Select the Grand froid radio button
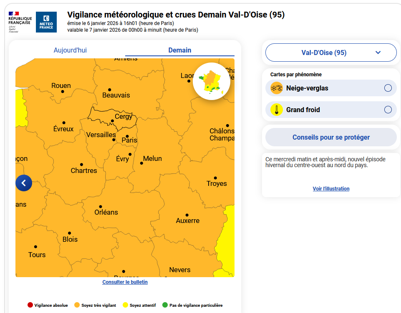This screenshot has width=401, height=313. 388,110
